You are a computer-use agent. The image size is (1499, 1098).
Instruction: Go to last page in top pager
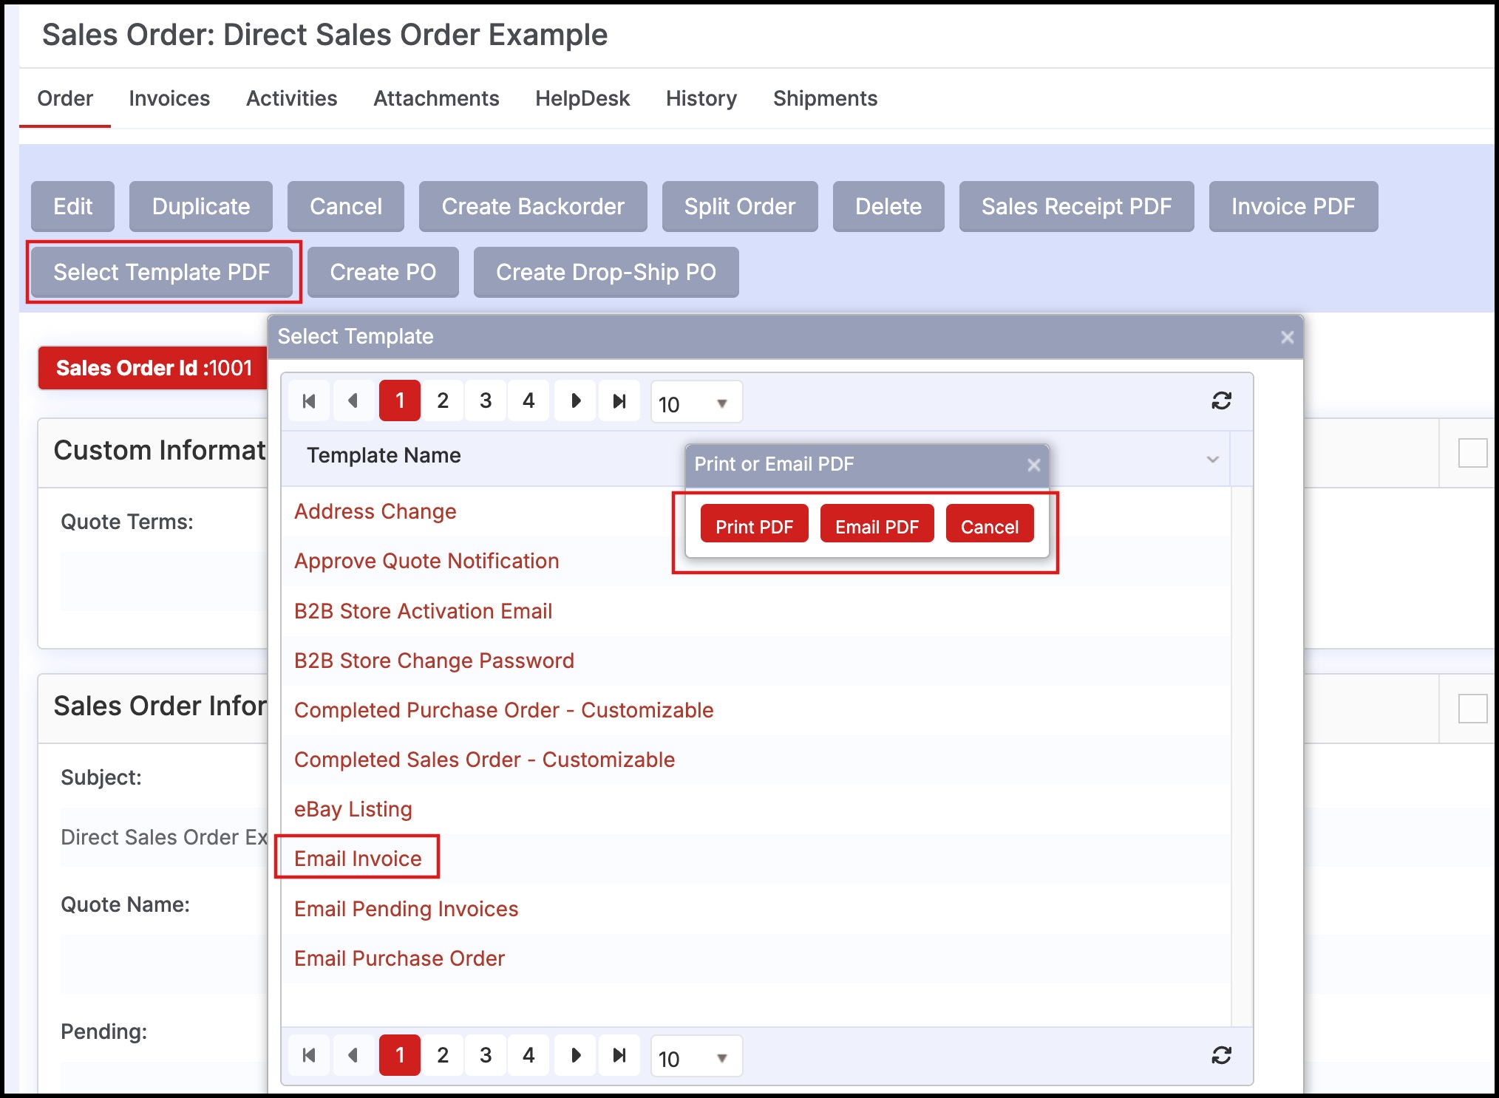click(x=619, y=400)
